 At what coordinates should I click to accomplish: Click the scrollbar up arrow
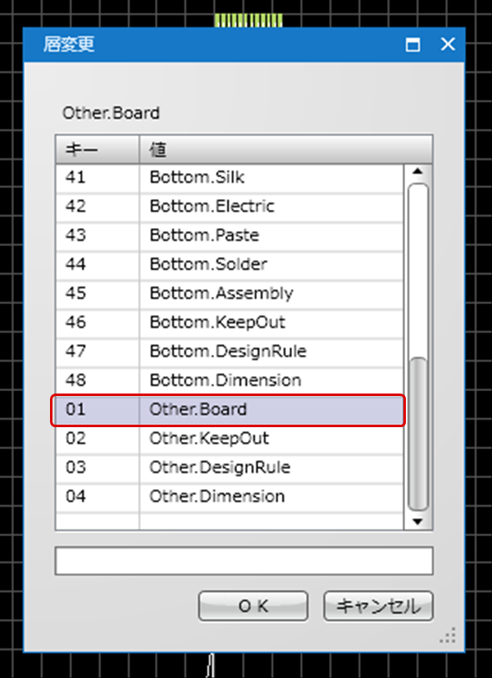417,171
